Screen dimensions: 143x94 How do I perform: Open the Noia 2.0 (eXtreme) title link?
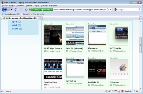pos(75,48)
